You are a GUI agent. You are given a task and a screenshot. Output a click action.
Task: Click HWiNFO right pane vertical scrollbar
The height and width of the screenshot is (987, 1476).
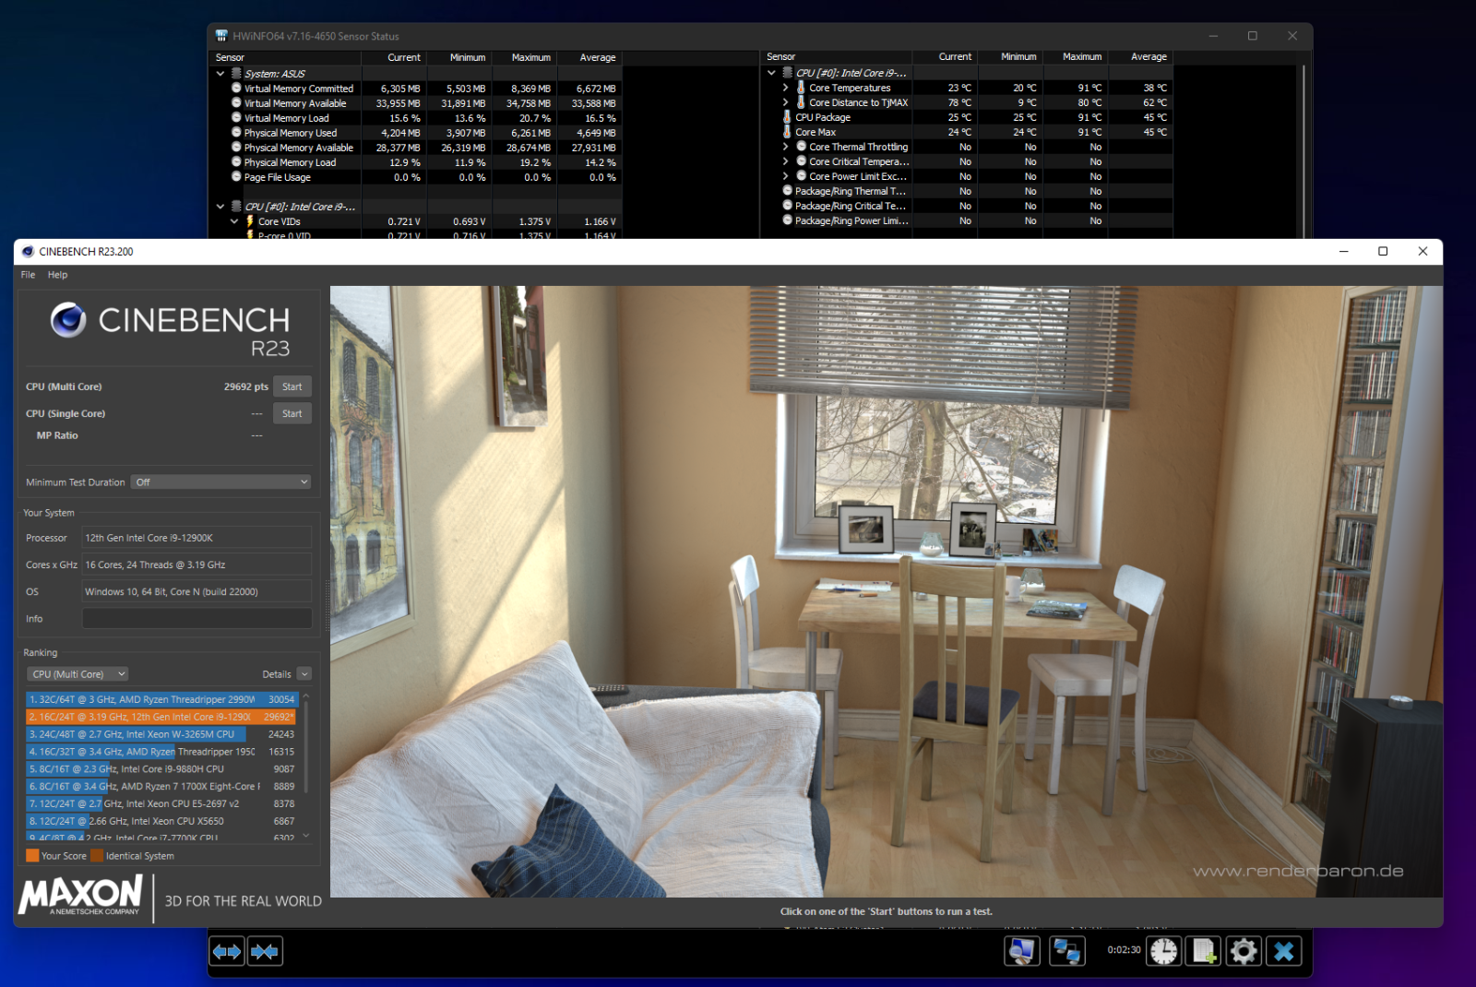coord(1303,148)
